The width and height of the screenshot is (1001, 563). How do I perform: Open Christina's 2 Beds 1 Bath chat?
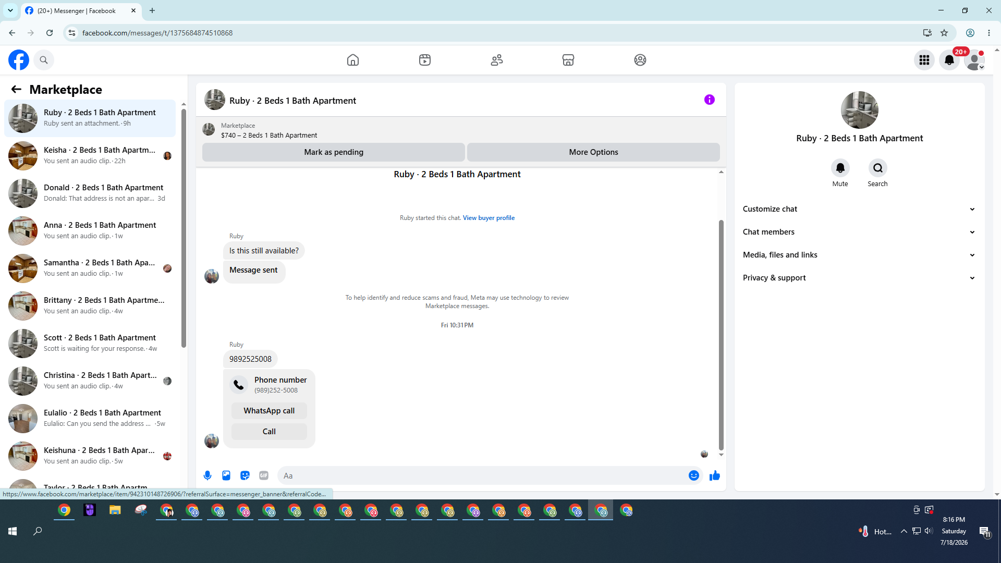pos(90,381)
